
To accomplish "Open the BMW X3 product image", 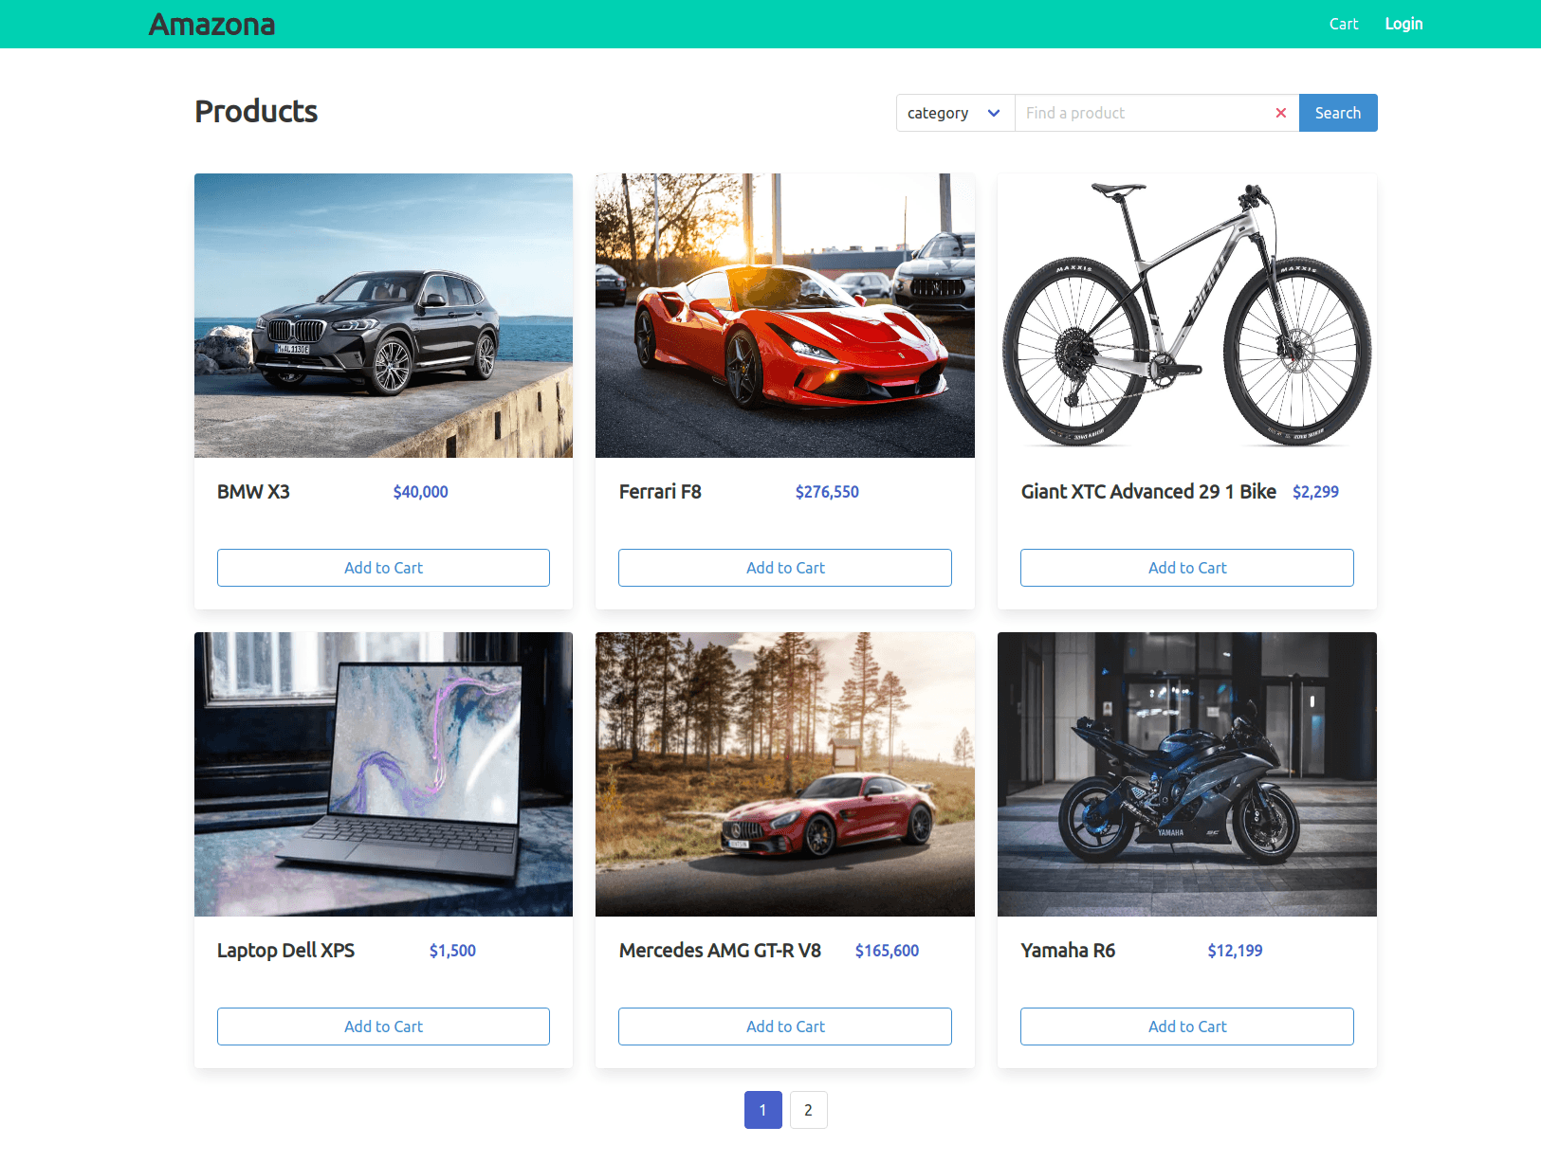I will pos(383,316).
